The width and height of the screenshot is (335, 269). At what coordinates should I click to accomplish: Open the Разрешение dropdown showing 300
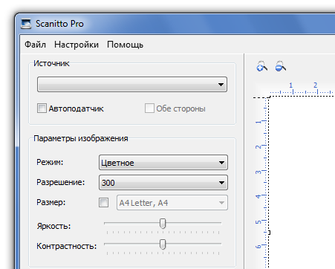pyautogui.click(x=163, y=183)
